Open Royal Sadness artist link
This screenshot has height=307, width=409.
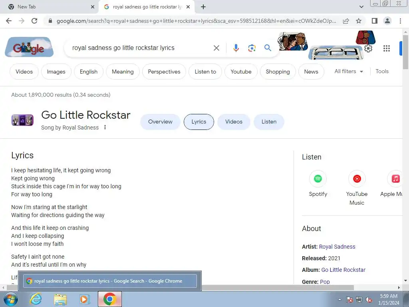coord(337,247)
